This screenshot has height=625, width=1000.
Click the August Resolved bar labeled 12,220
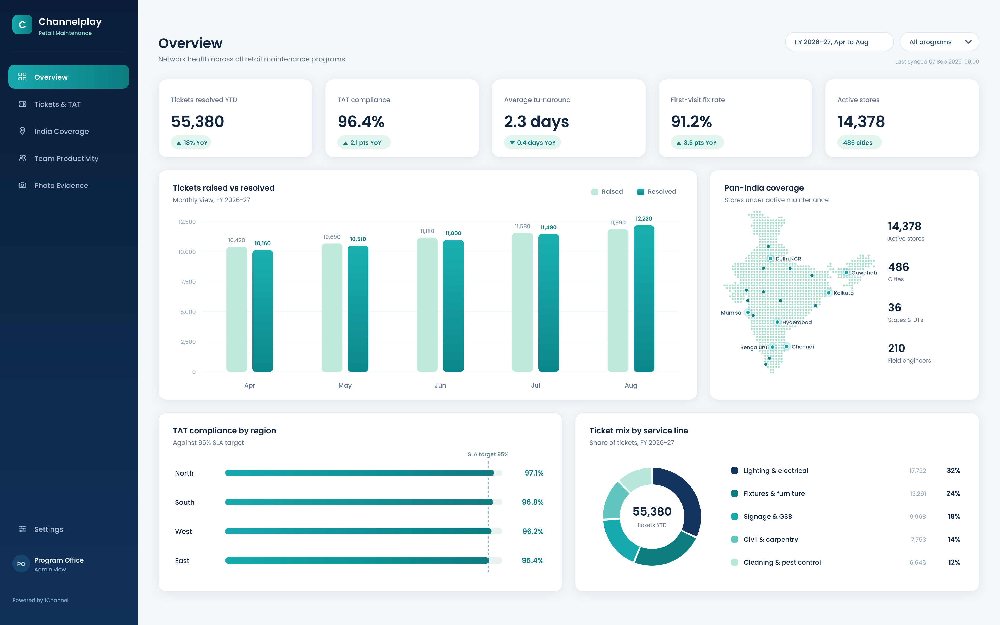pos(644,298)
